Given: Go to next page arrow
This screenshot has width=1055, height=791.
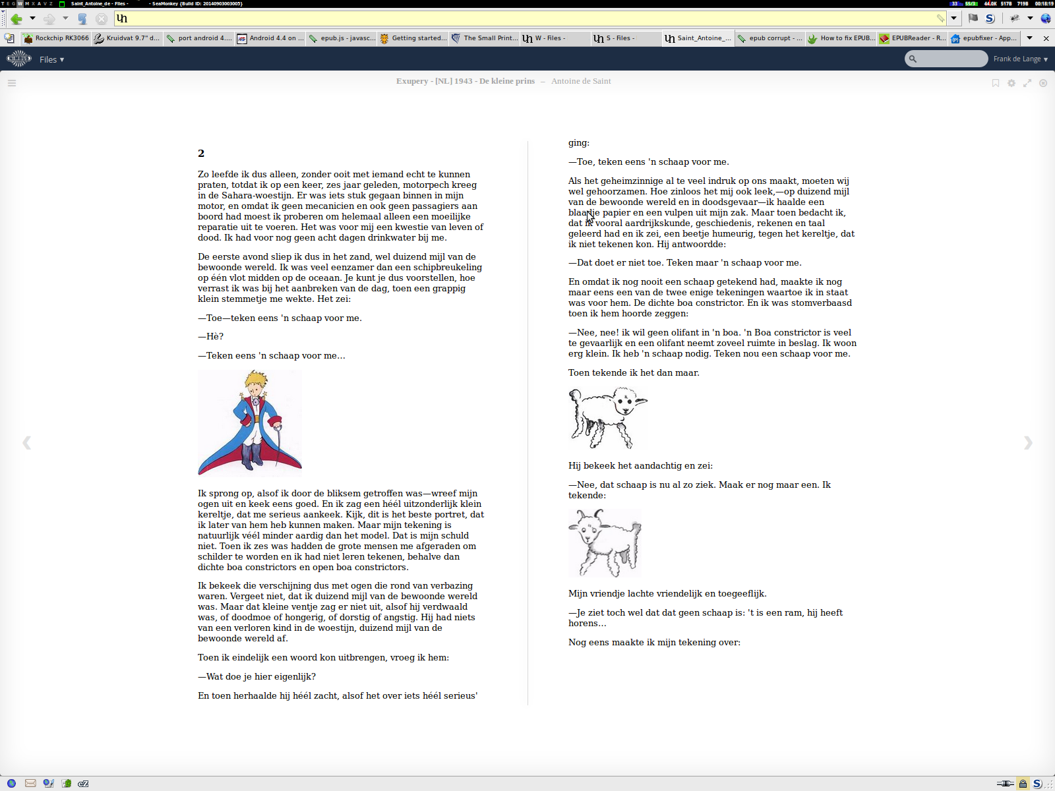Looking at the screenshot, I should 1028,442.
